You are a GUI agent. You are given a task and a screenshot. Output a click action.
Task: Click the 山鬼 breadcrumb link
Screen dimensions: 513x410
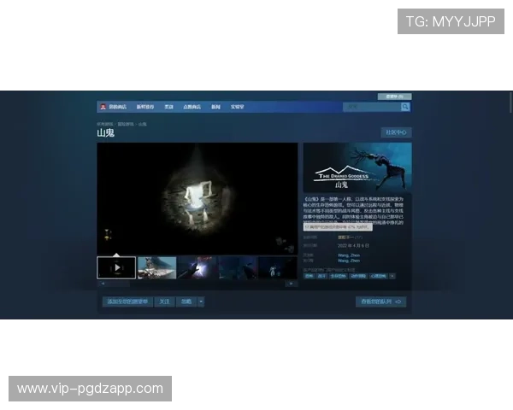[x=142, y=124]
